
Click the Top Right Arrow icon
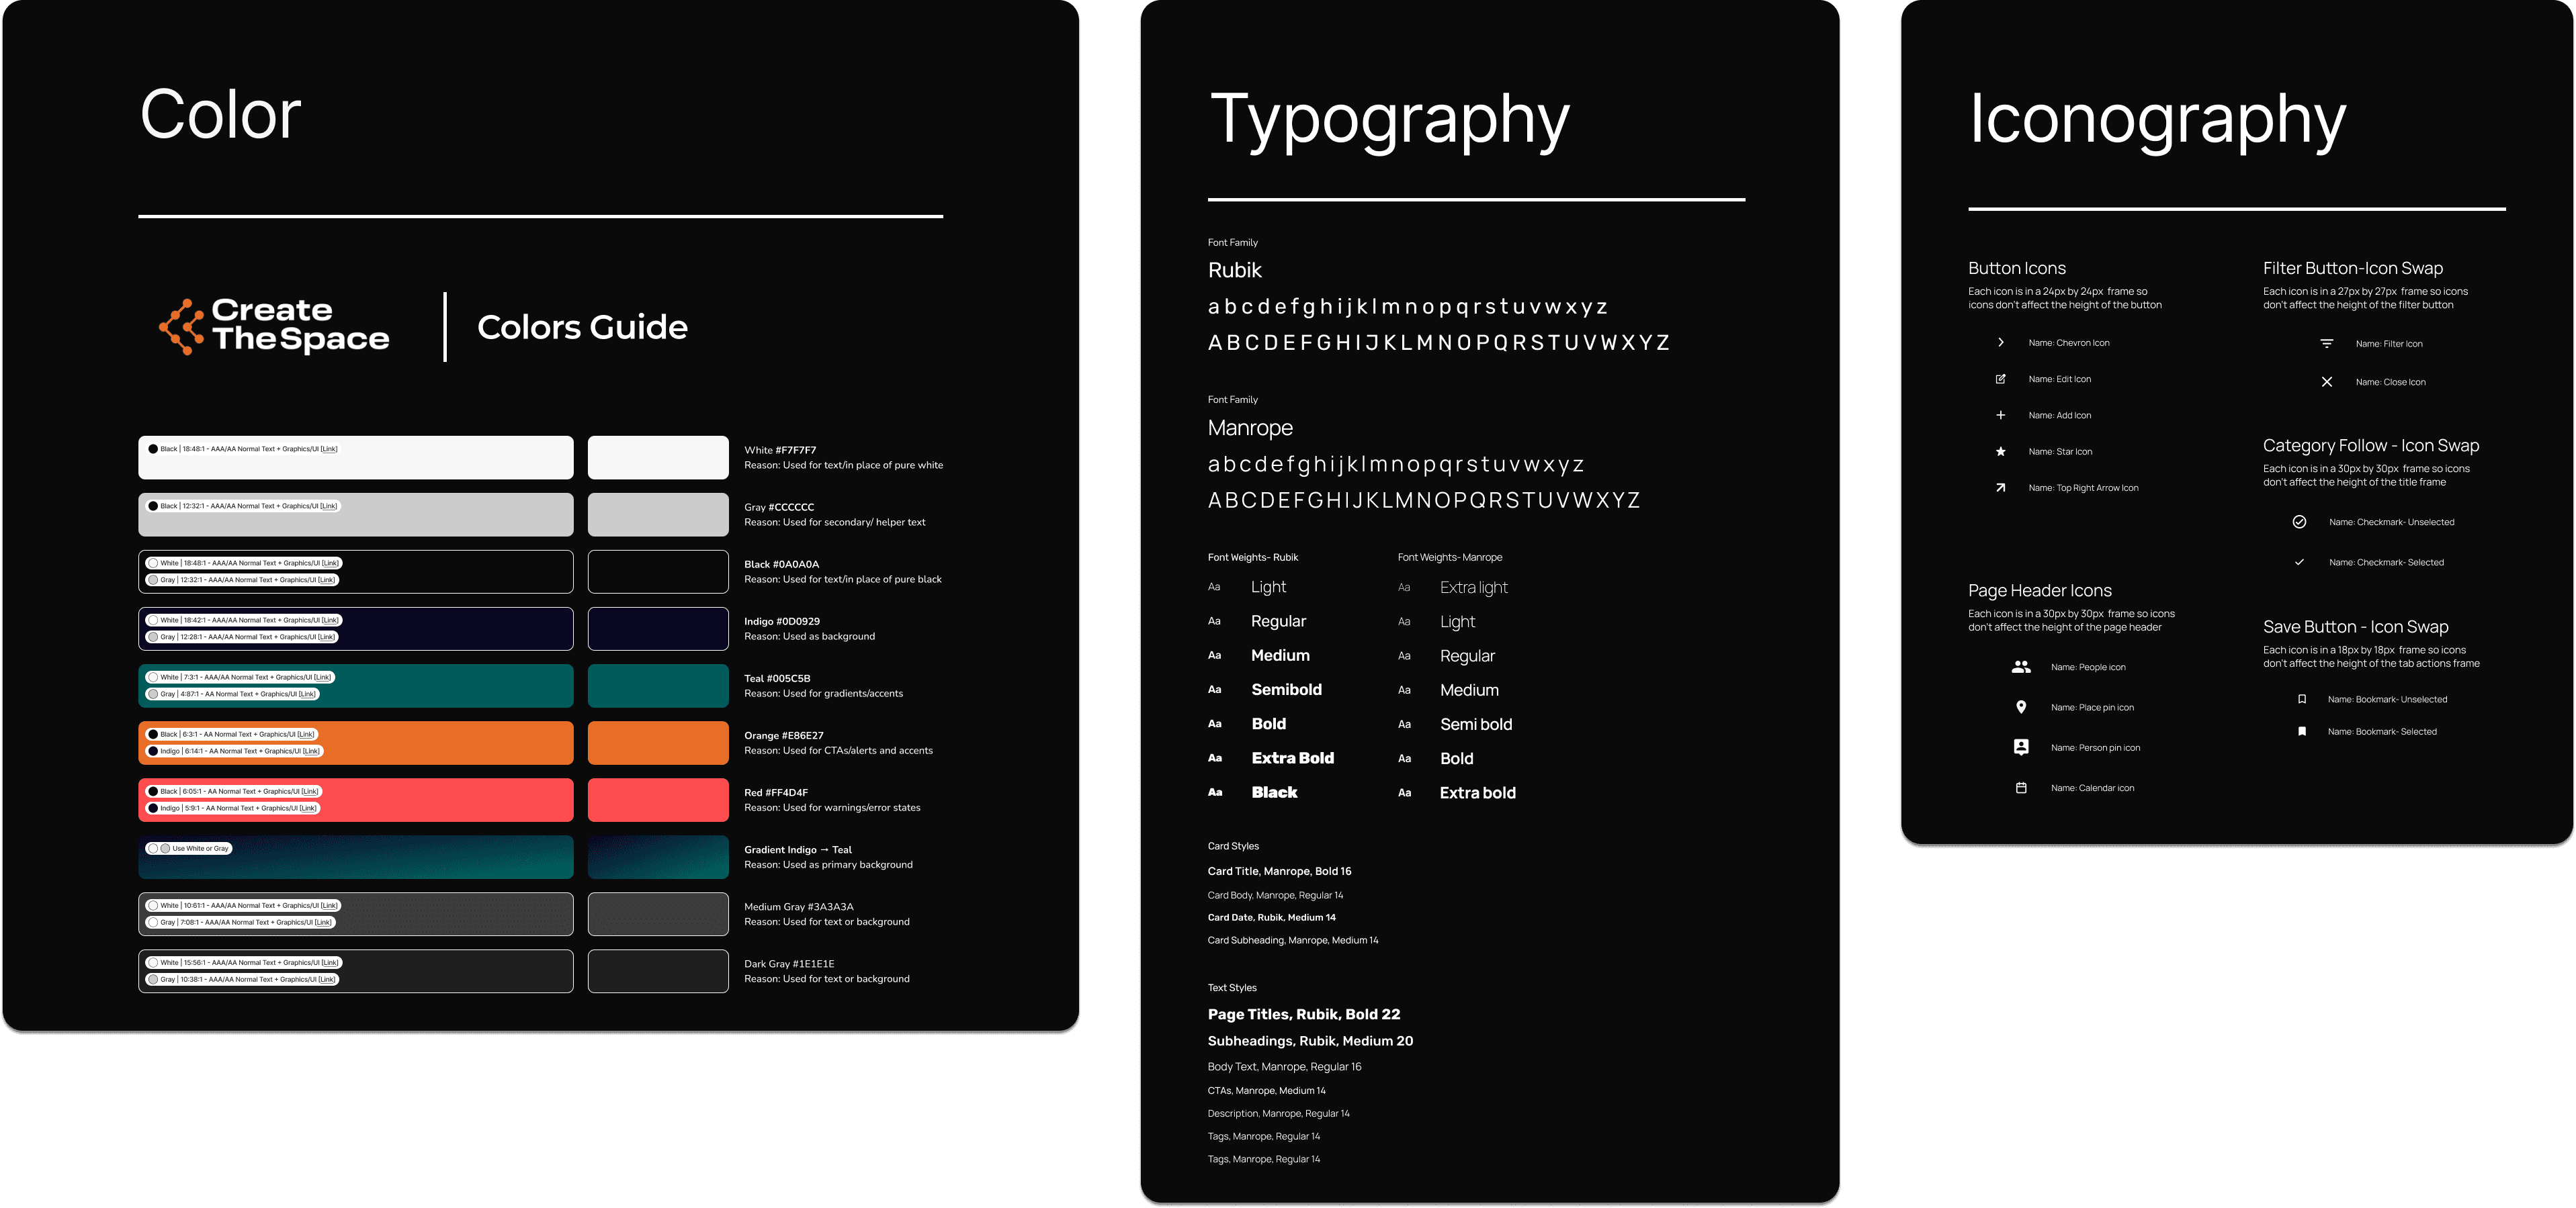[x=2000, y=487]
